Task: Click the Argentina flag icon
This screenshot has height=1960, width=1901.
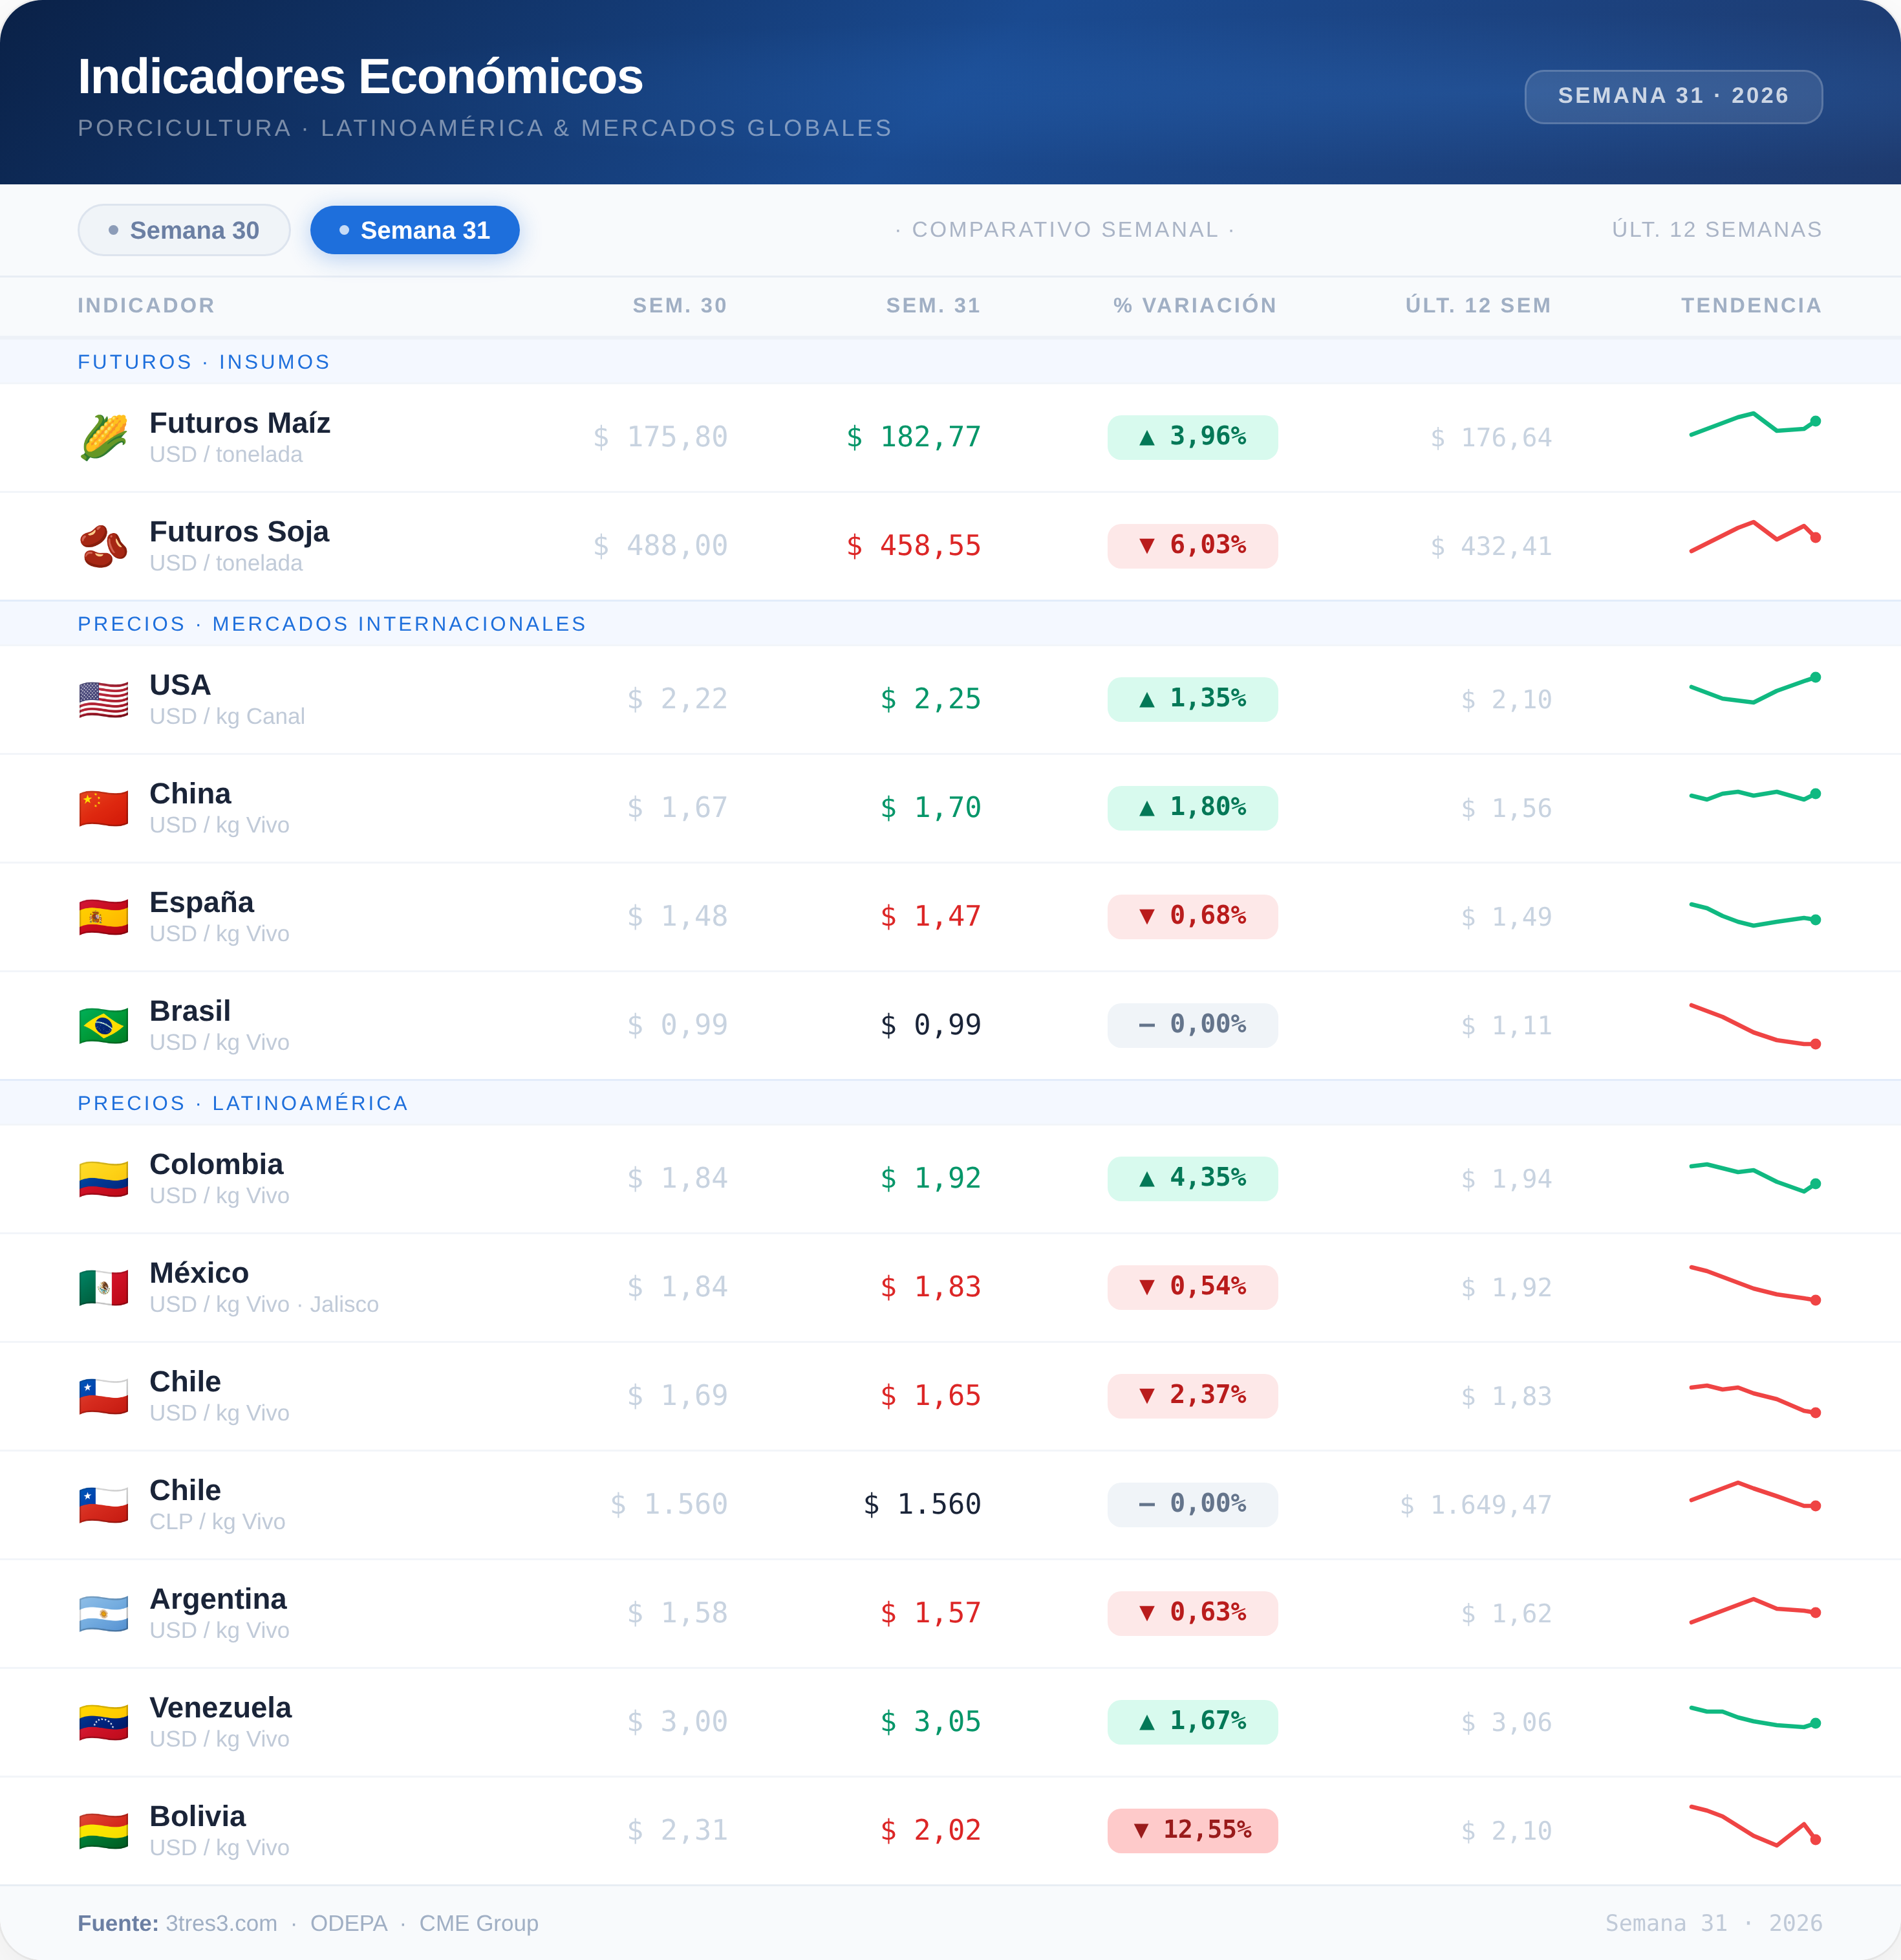Action: (104, 1614)
